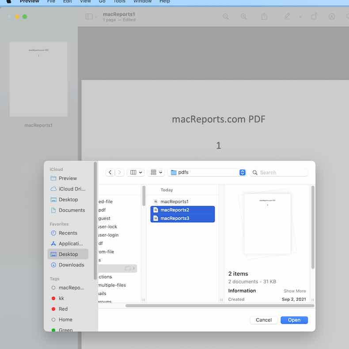This screenshot has height=349, width=349.
Task: Select Desktop under iCloud in sidebar
Action: coord(68,200)
